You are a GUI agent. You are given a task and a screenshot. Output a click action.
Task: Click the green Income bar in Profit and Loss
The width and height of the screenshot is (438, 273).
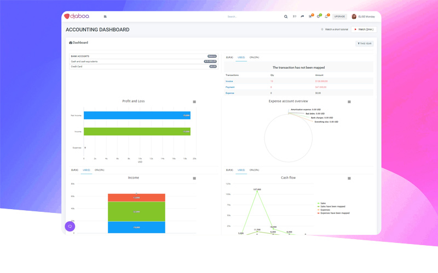(x=137, y=132)
